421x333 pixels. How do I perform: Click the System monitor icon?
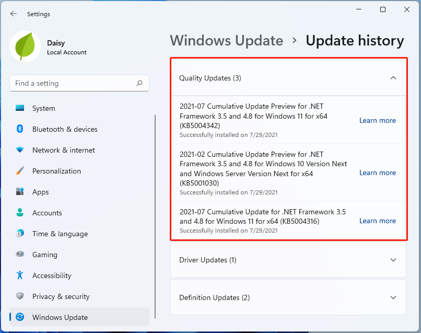point(20,108)
